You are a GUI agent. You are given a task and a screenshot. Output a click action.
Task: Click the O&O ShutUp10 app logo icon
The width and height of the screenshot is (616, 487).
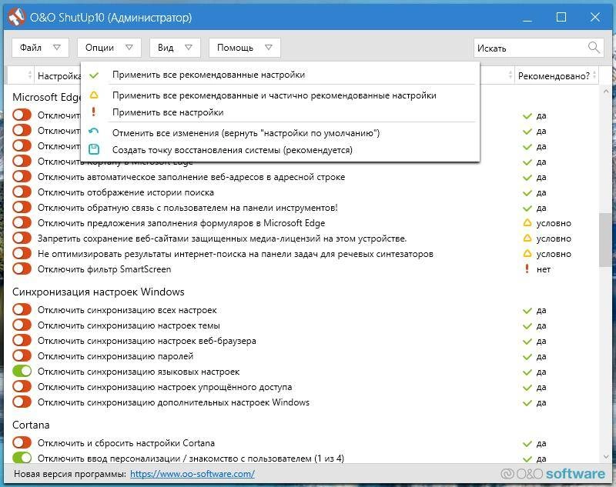[x=16, y=17]
